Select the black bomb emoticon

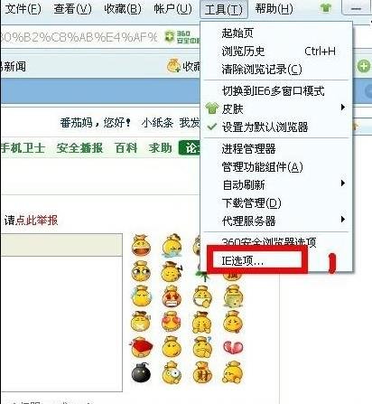click(141, 373)
